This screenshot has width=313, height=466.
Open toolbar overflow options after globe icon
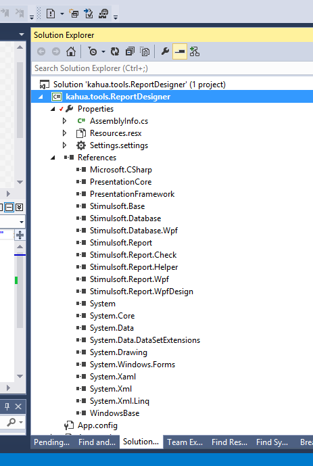coord(116,17)
